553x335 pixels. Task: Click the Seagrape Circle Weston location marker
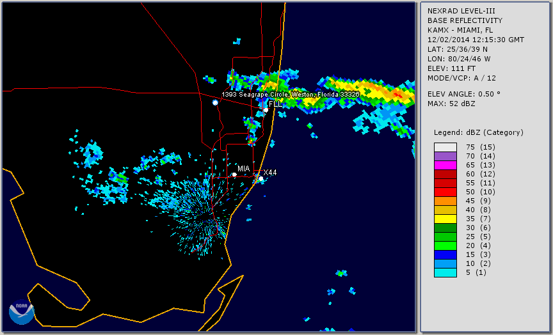click(215, 102)
